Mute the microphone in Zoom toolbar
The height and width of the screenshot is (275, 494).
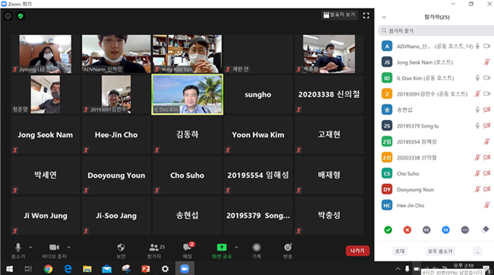coord(18,248)
